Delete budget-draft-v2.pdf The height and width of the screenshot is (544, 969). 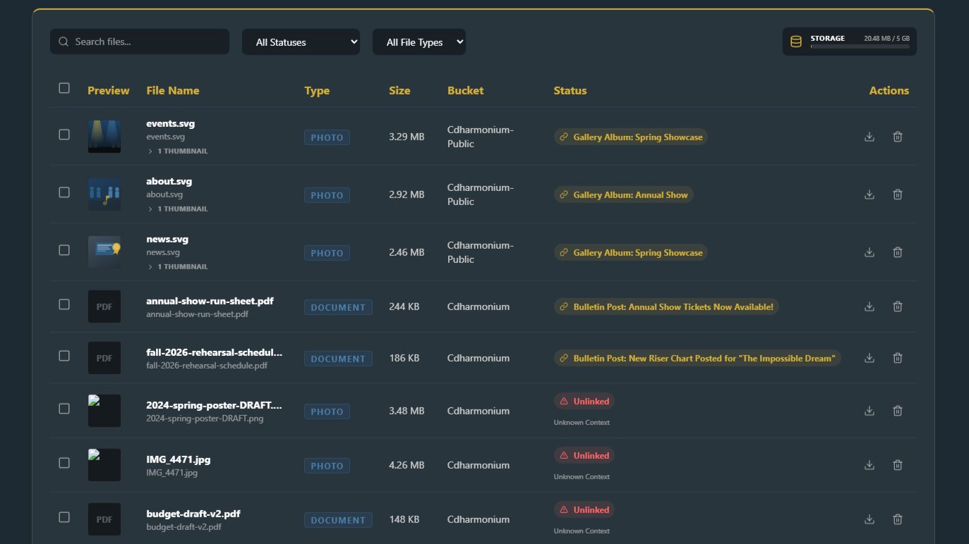coord(898,519)
